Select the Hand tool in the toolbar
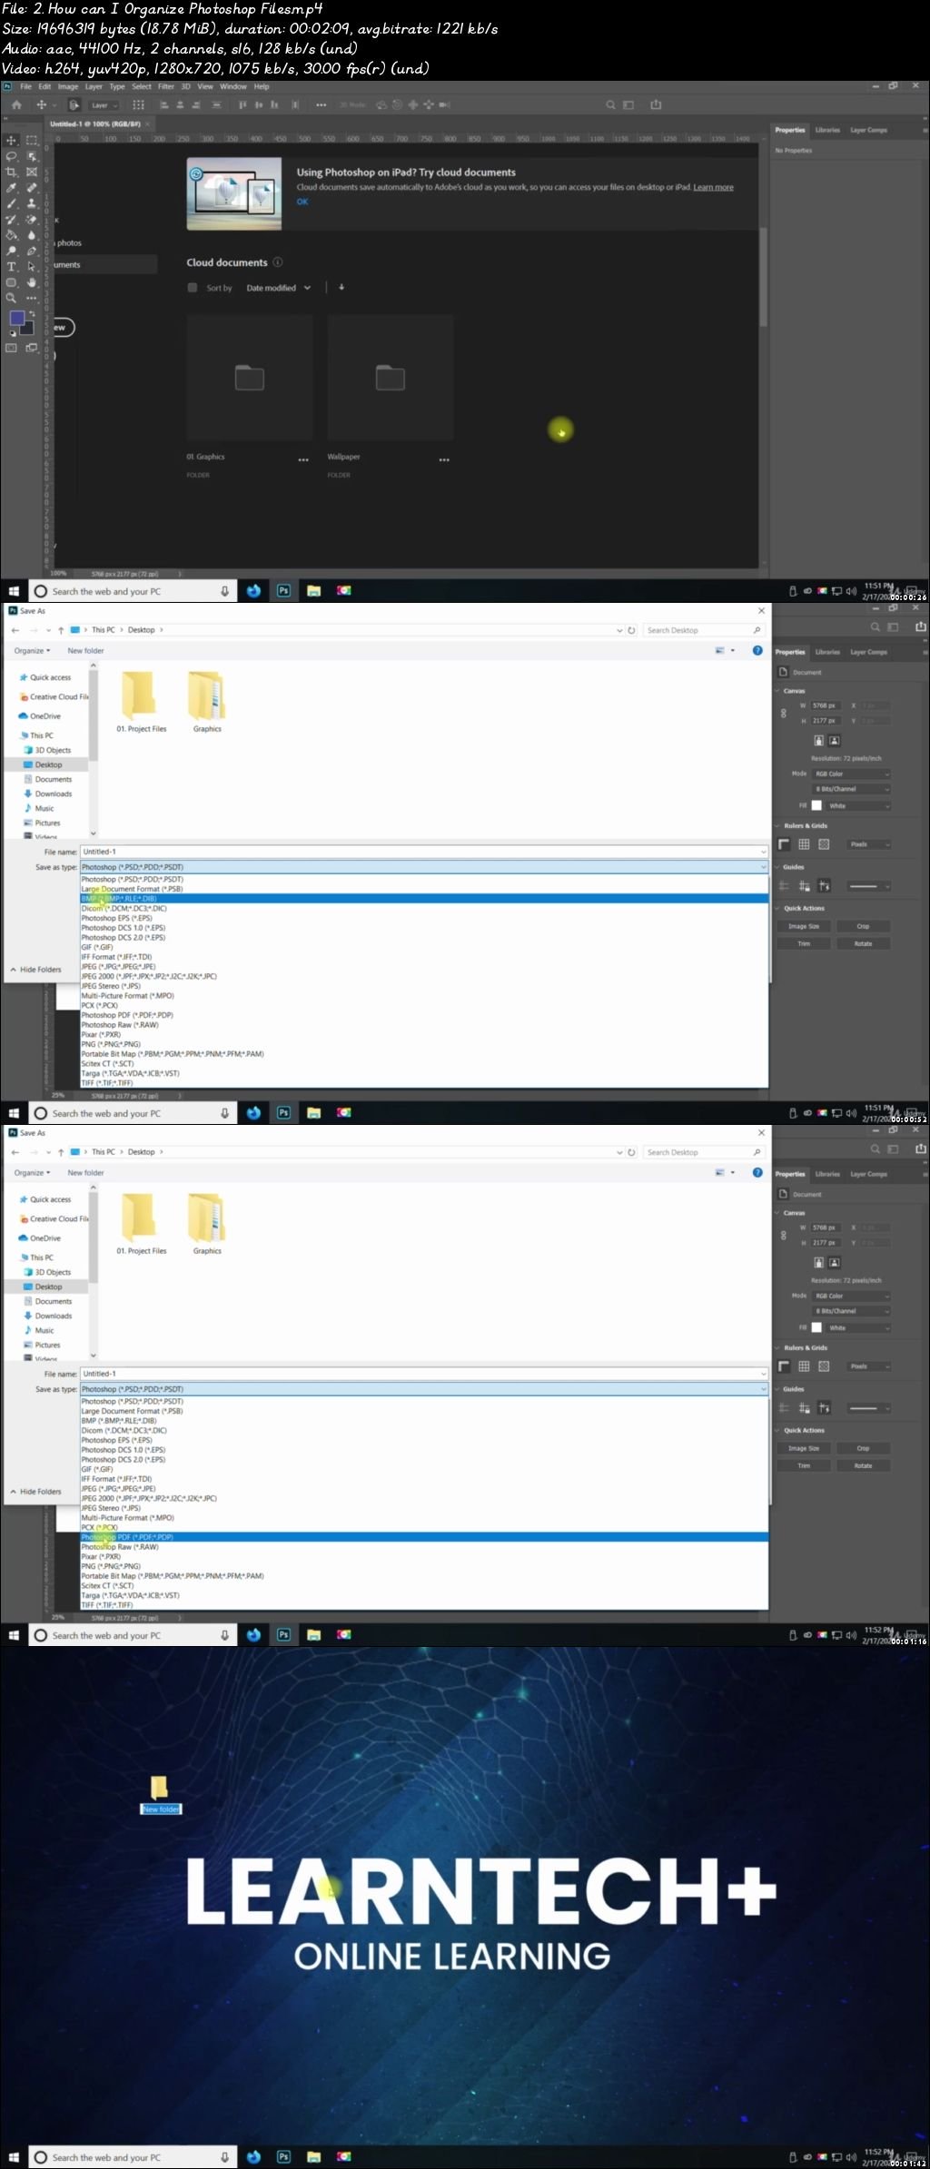Viewport: 930px width, 2169px height. (32, 282)
